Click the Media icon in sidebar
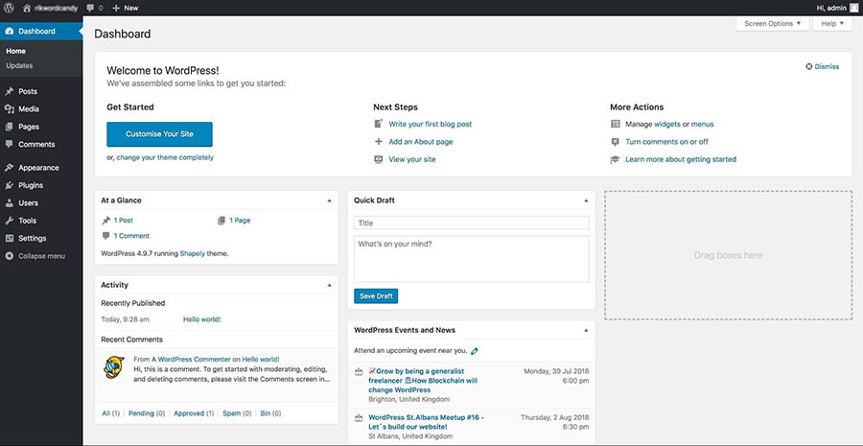Screen dimensions: 863x446 click(10, 109)
